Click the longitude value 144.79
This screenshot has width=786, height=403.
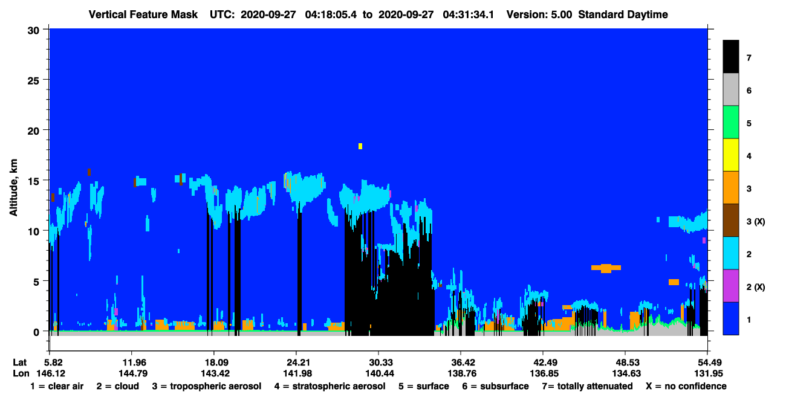pyautogui.click(x=132, y=373)
